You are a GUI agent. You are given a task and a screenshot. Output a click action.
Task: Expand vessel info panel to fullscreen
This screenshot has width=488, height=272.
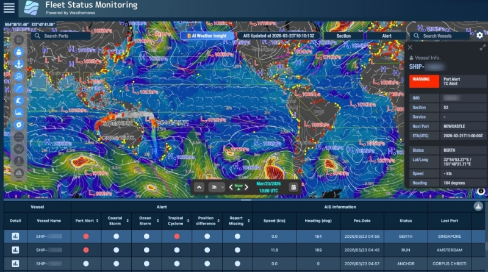[483, 47]
